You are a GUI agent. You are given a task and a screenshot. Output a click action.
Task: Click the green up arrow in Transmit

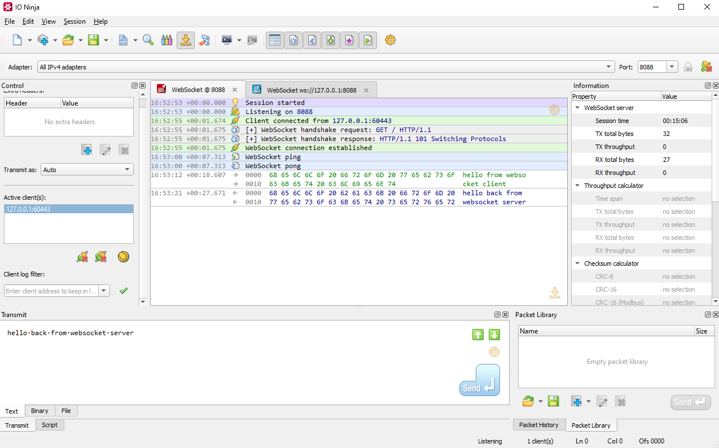[x=478, y=335]
